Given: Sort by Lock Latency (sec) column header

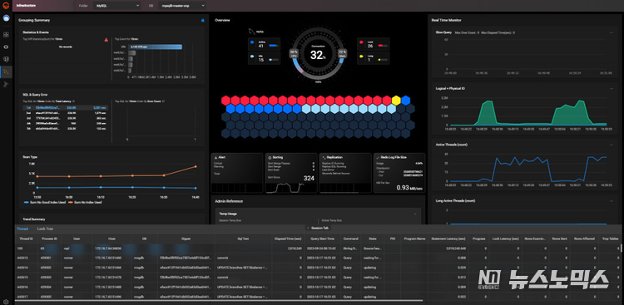Looking at the screenshot, I should [x=505, y=239].
